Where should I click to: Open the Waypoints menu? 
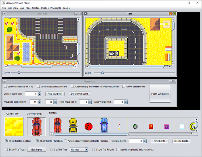[x=56, y=8]
